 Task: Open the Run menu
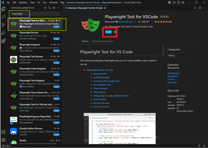(x=45, y=3)
